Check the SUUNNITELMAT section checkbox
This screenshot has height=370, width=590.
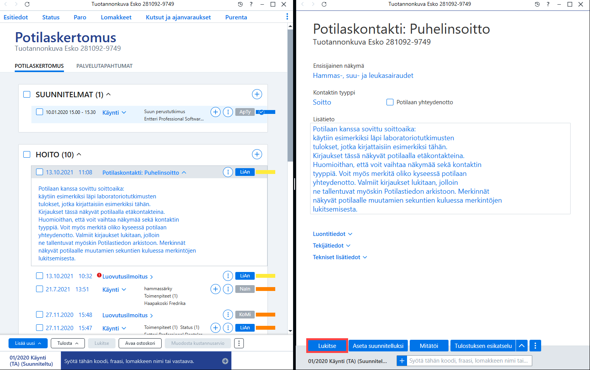pos(27,95)
